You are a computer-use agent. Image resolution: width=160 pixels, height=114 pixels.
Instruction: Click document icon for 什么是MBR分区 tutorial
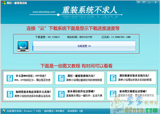point(9,77)
